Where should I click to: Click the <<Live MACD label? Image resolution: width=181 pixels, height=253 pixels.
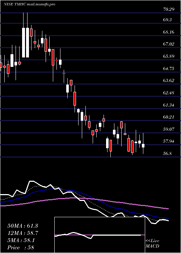[152, 244]
